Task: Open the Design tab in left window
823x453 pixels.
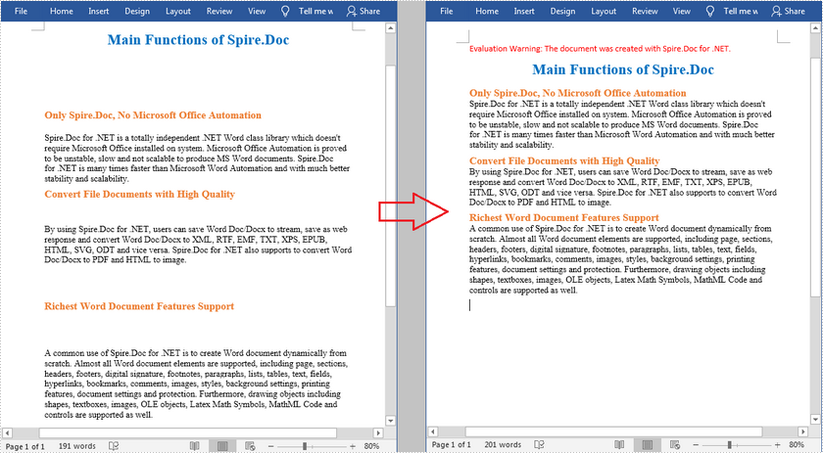Action: tap(137, 11)
